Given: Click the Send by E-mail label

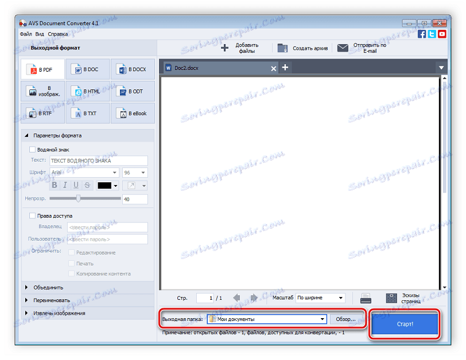Looking at the screenshot, I should [370, 48].
